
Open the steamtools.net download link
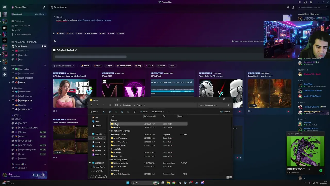(94, 20)
